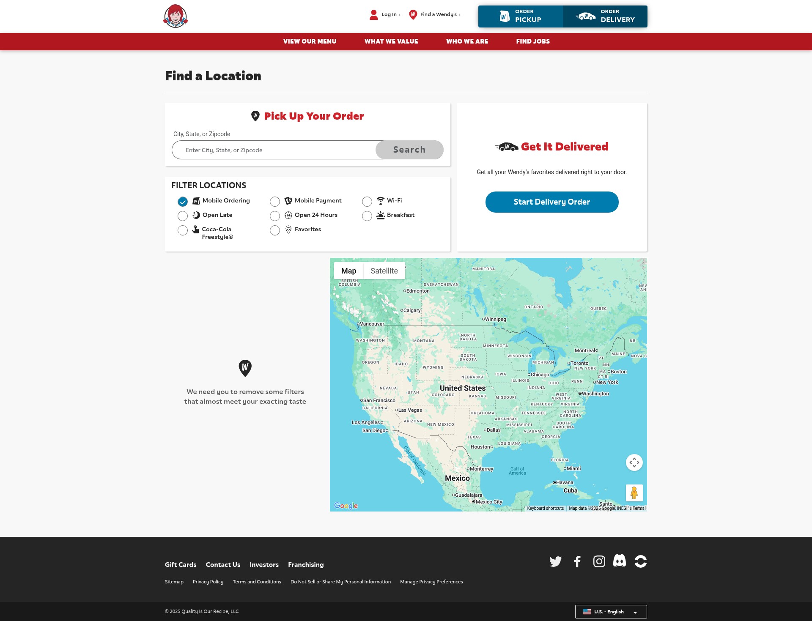This screenshot has width=812, height=621.
Task: Click the Breakfast sunrise icon
Action: [x=381, y=215]
